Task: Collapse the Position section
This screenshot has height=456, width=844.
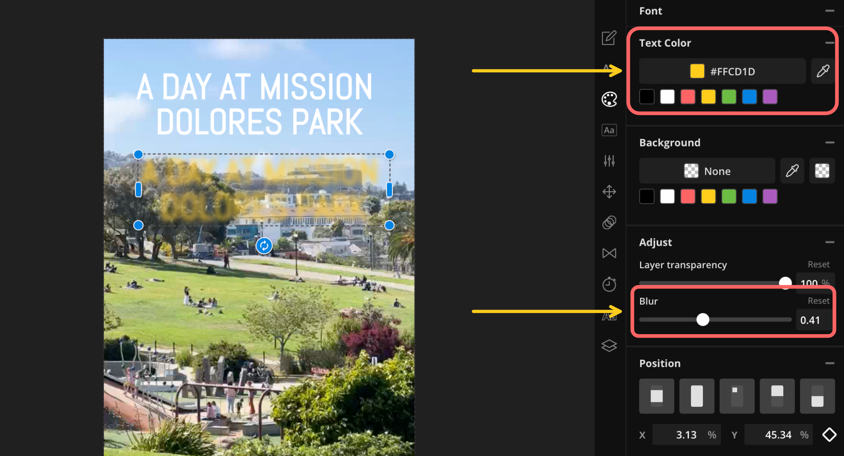Action: [x=830, y=363]
